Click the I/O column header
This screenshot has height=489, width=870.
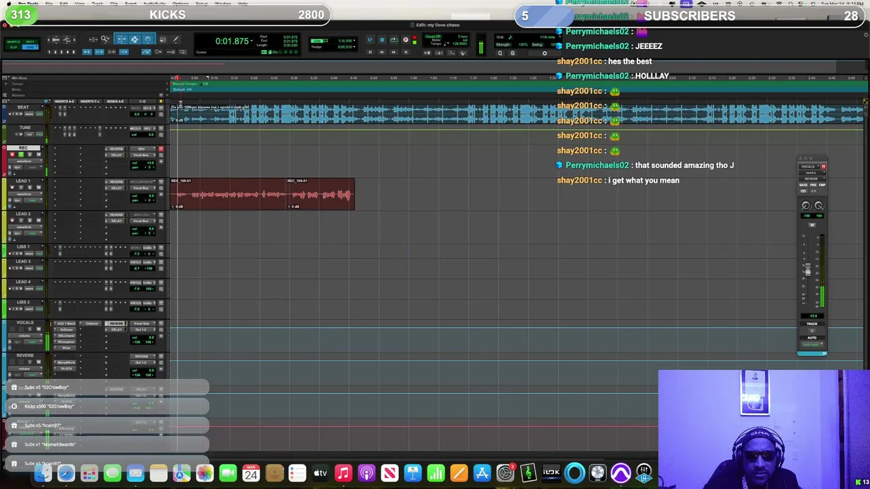[x=142, y=101]
